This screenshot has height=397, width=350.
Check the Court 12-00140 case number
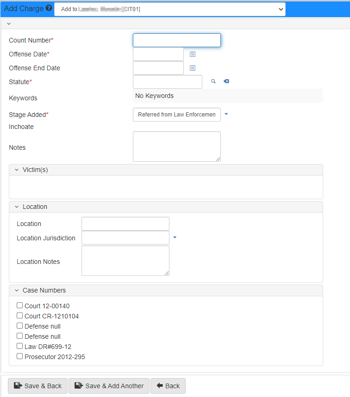point(19,305)
